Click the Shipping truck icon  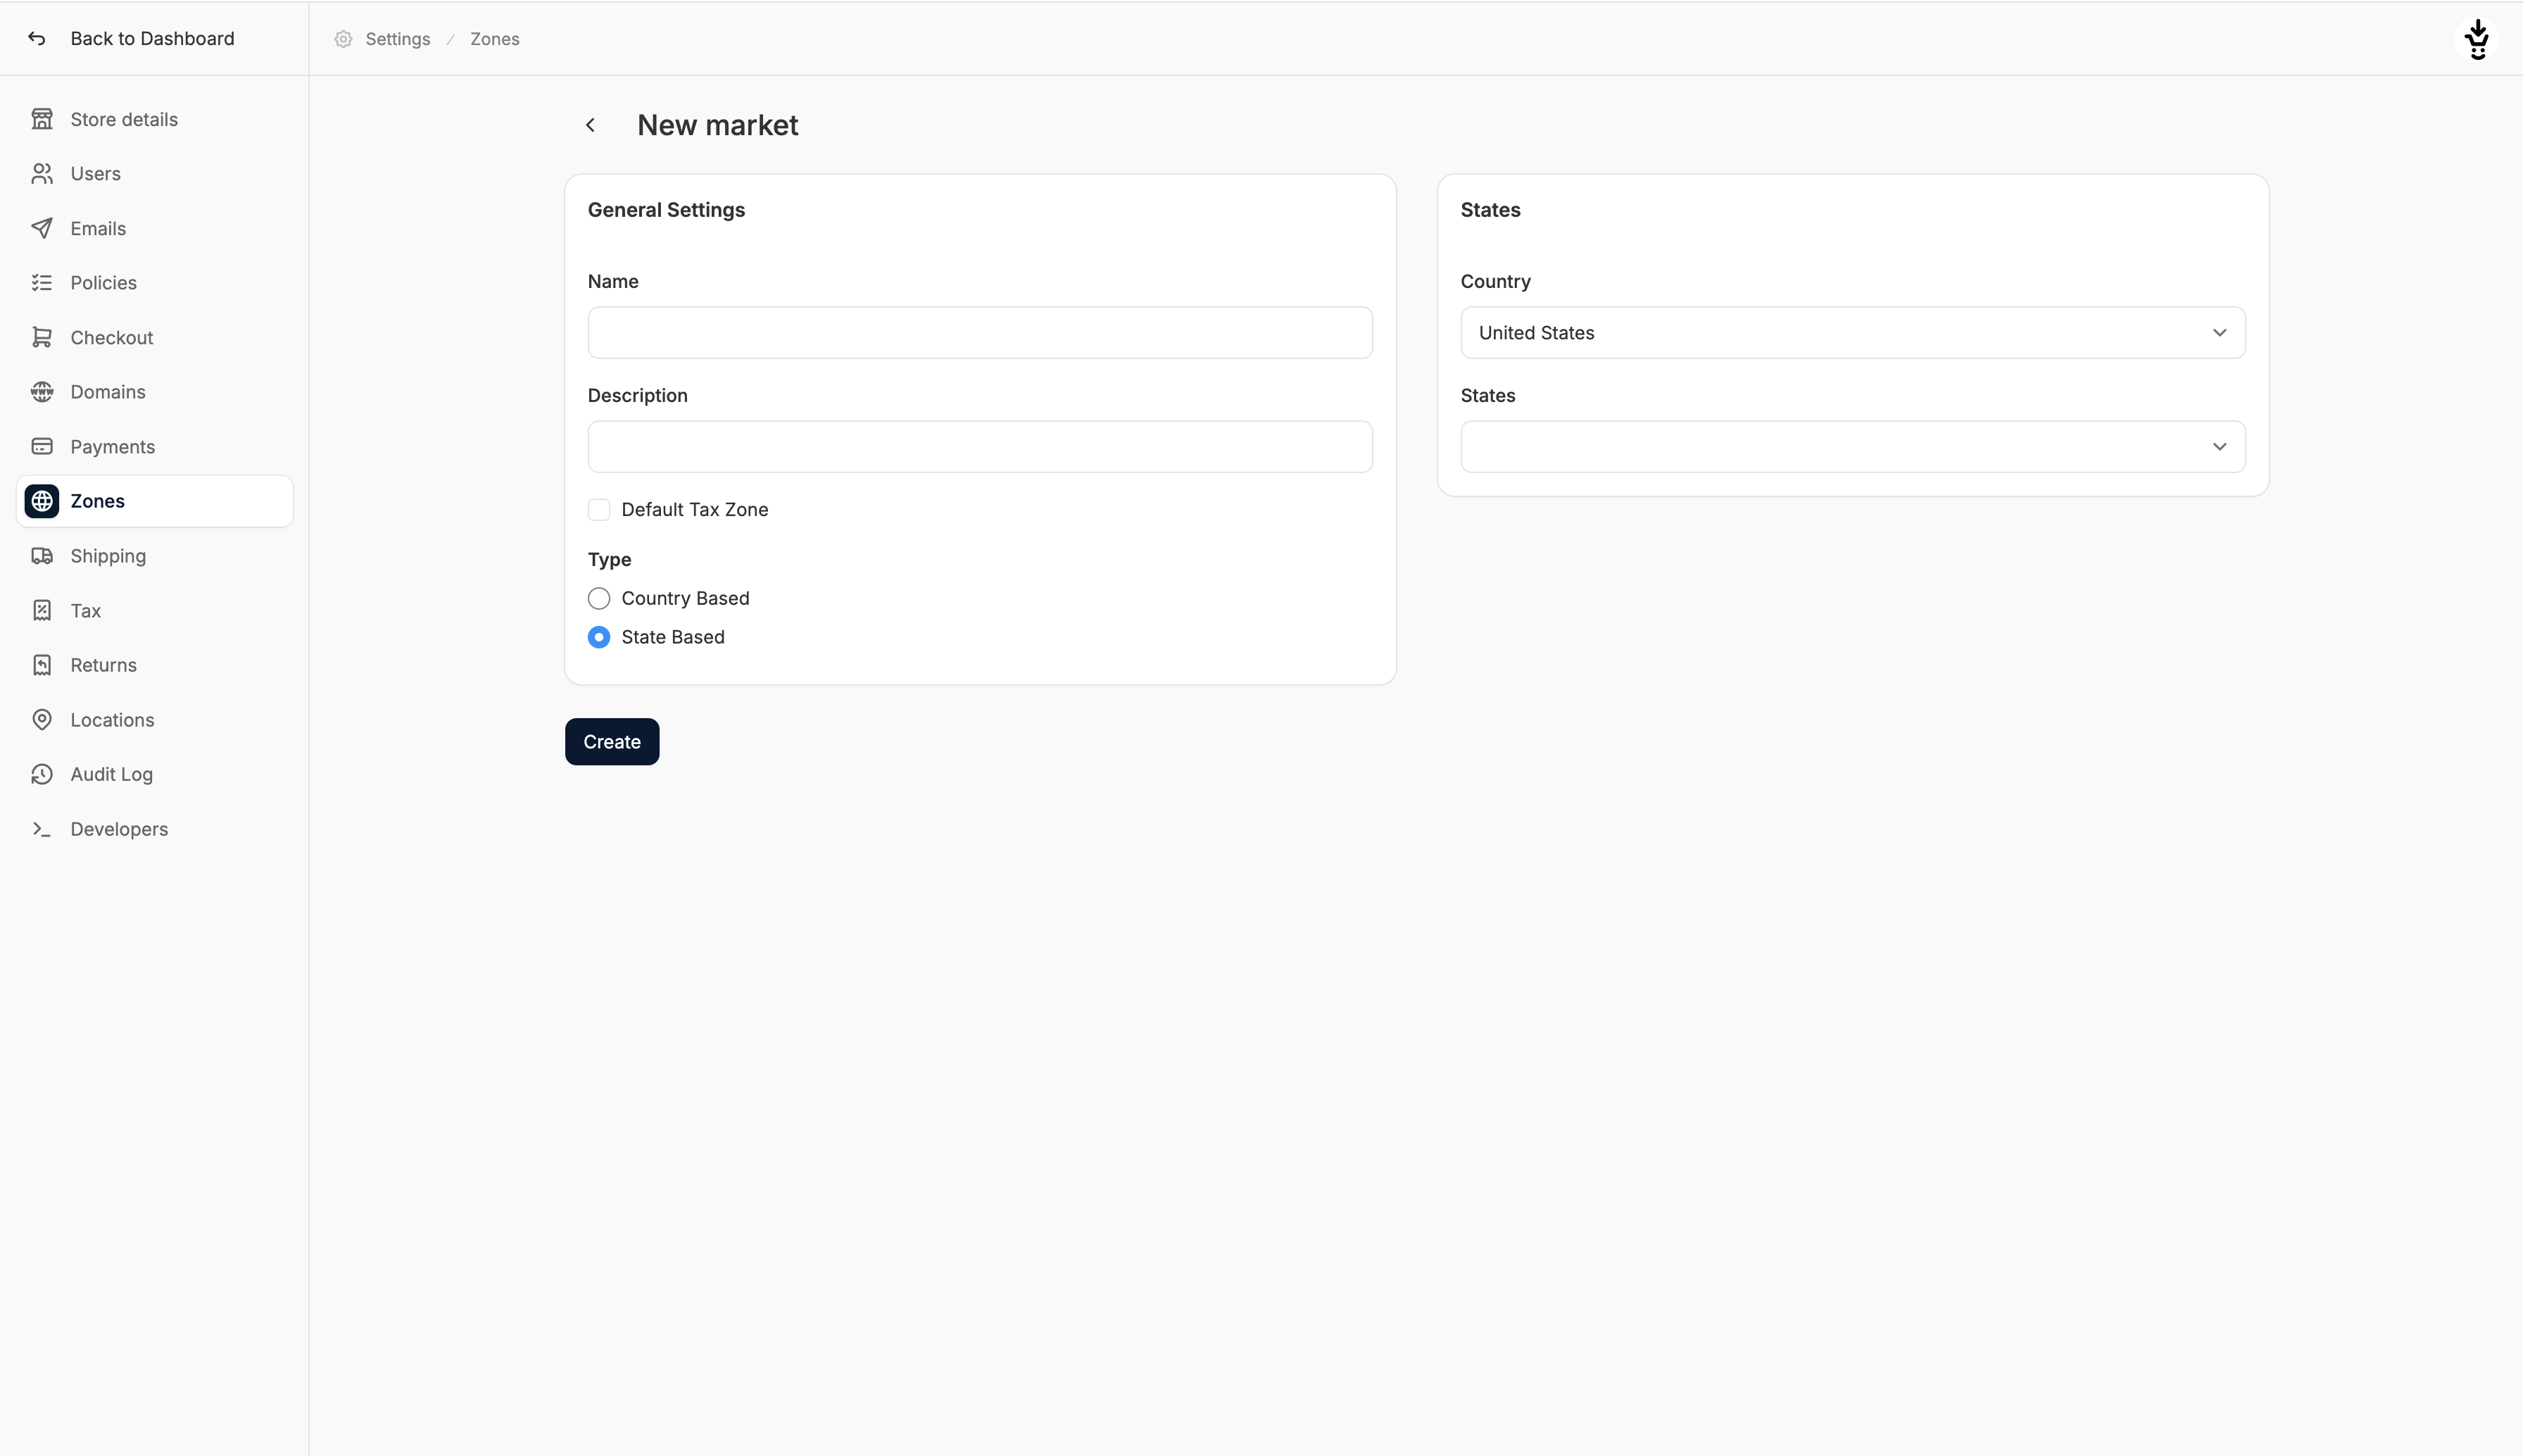42,556
